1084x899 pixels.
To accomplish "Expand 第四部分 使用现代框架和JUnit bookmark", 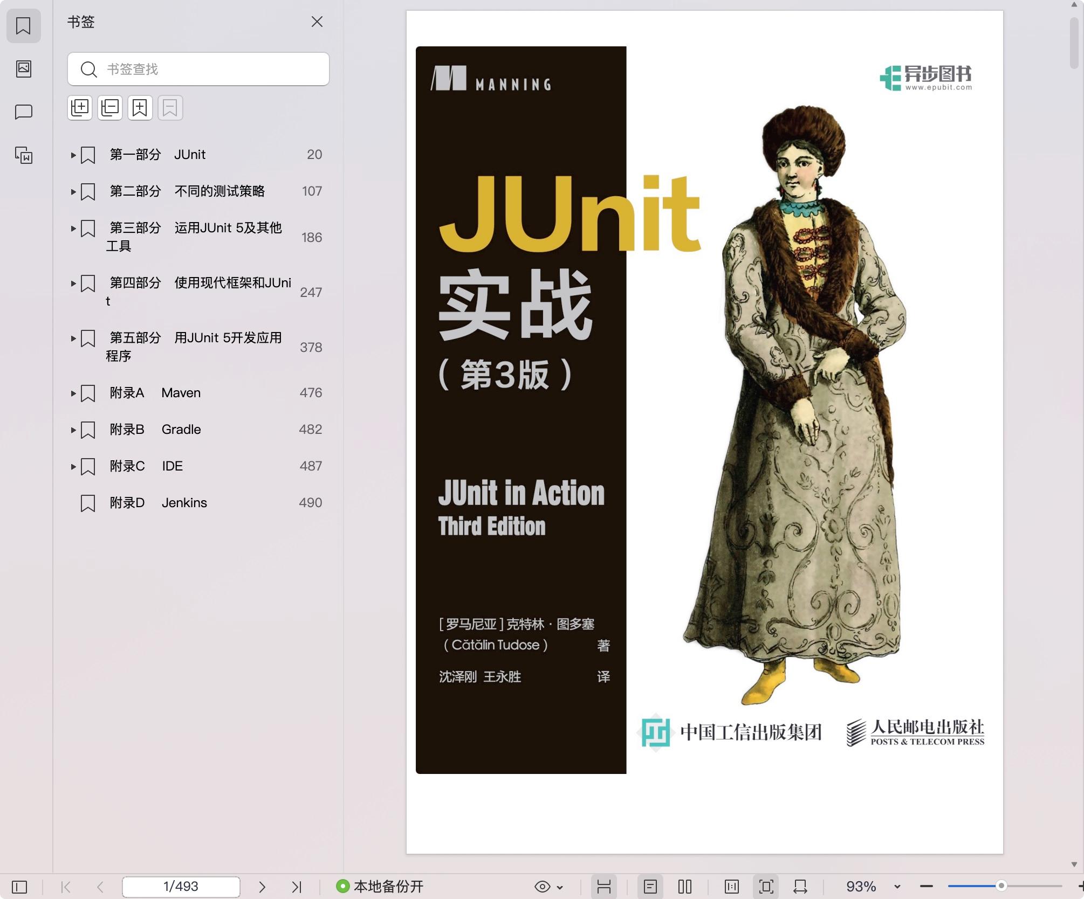I will coord(73,283).
